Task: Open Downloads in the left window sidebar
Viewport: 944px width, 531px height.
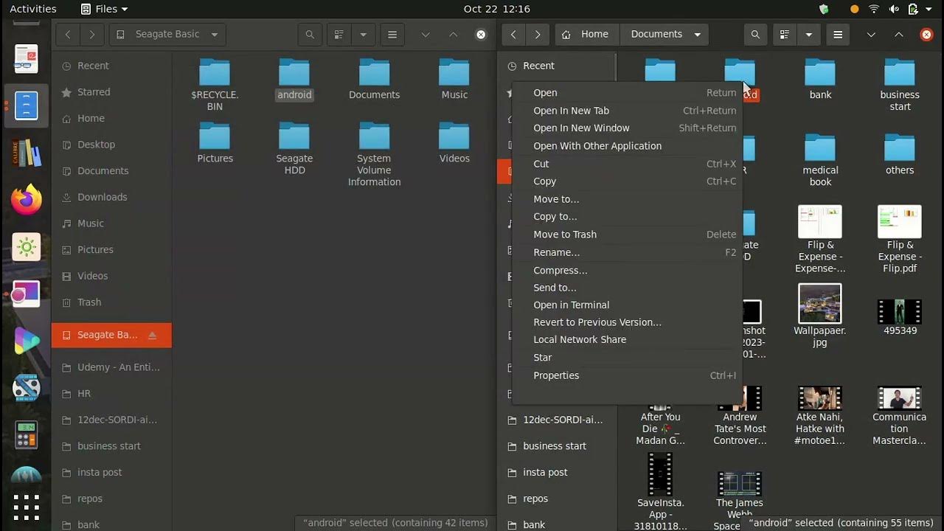Action: 112,197
